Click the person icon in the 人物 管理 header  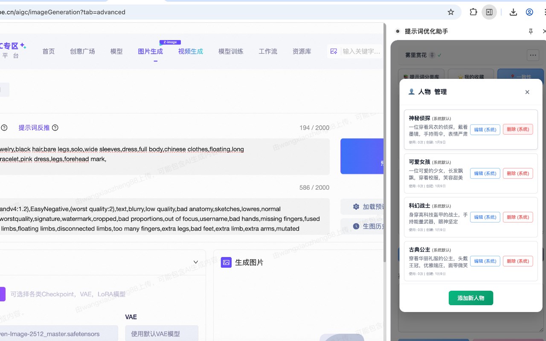411,92
